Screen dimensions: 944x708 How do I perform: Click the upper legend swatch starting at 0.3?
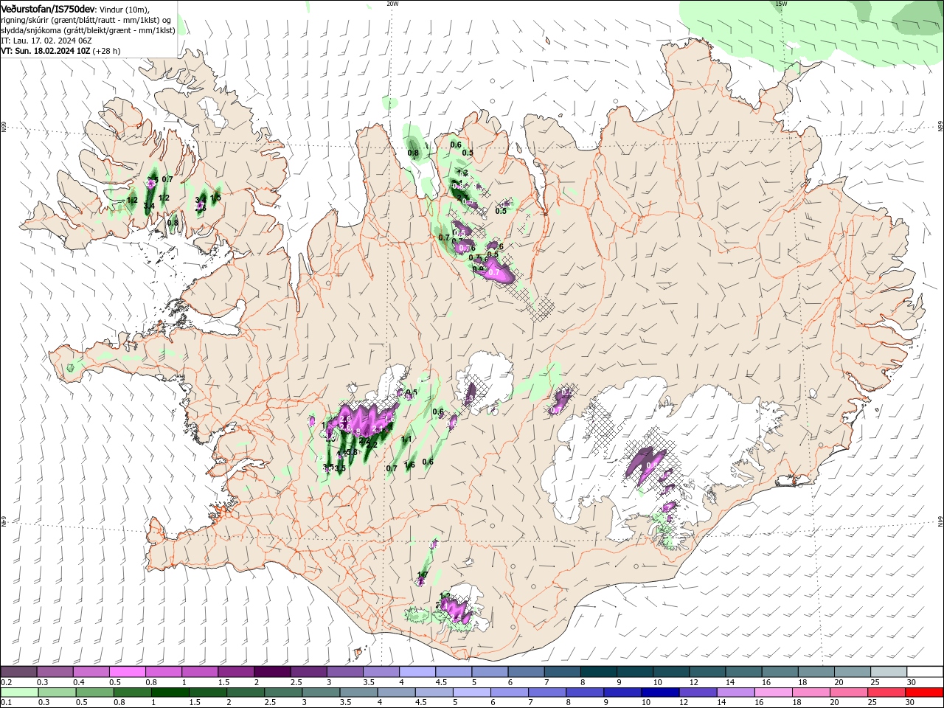(55, 672)
